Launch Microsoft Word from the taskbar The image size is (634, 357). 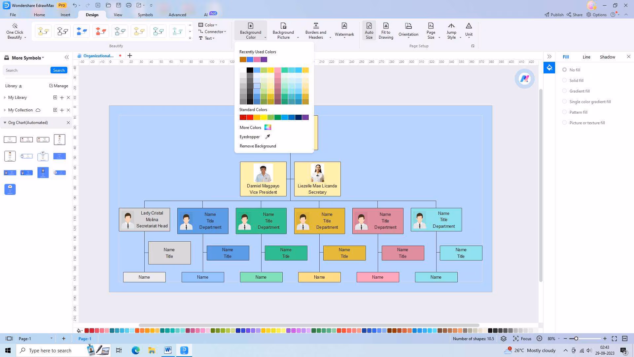pos(168,350)
